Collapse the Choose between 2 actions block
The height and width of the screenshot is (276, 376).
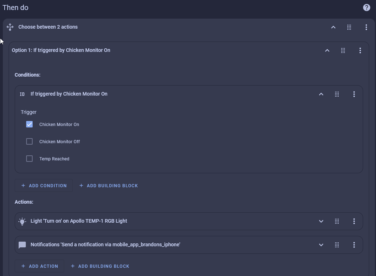[333, 27]
